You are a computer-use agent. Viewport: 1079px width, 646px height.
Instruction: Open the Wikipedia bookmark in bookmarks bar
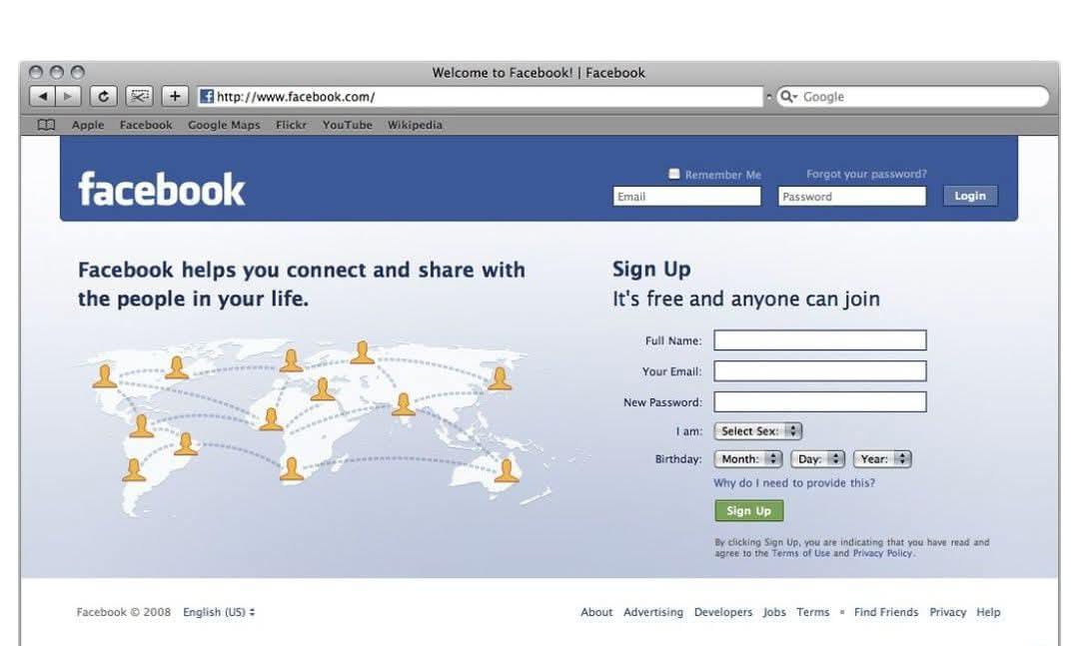415,125
